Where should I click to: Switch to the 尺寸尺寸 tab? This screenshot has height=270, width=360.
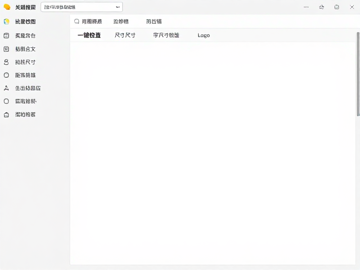click(125, 35)
